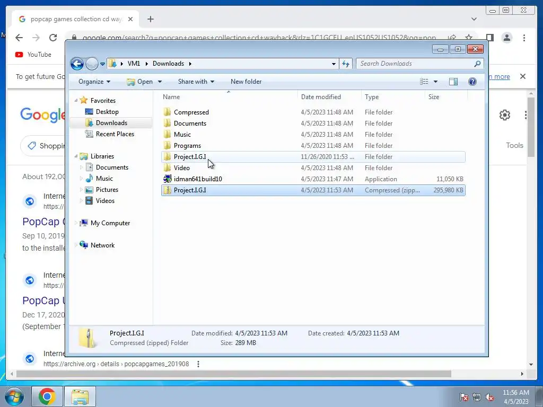Collapse the Libraries group
This screenshot has width=543, height=407.
pyautogui.click(x=76, y=156)
